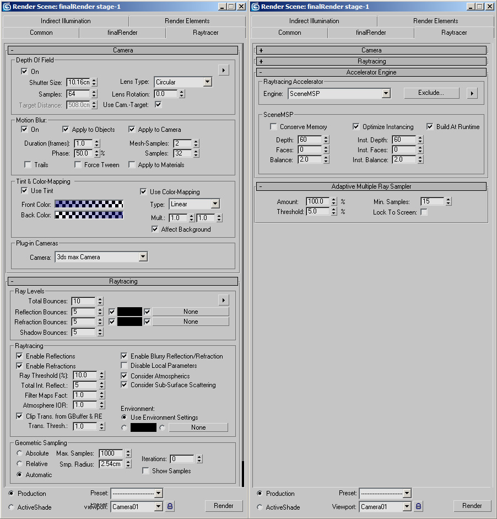Enable the Conserve Memory checkbox
The image size is (497, 519).
click(x=273, y=127)
